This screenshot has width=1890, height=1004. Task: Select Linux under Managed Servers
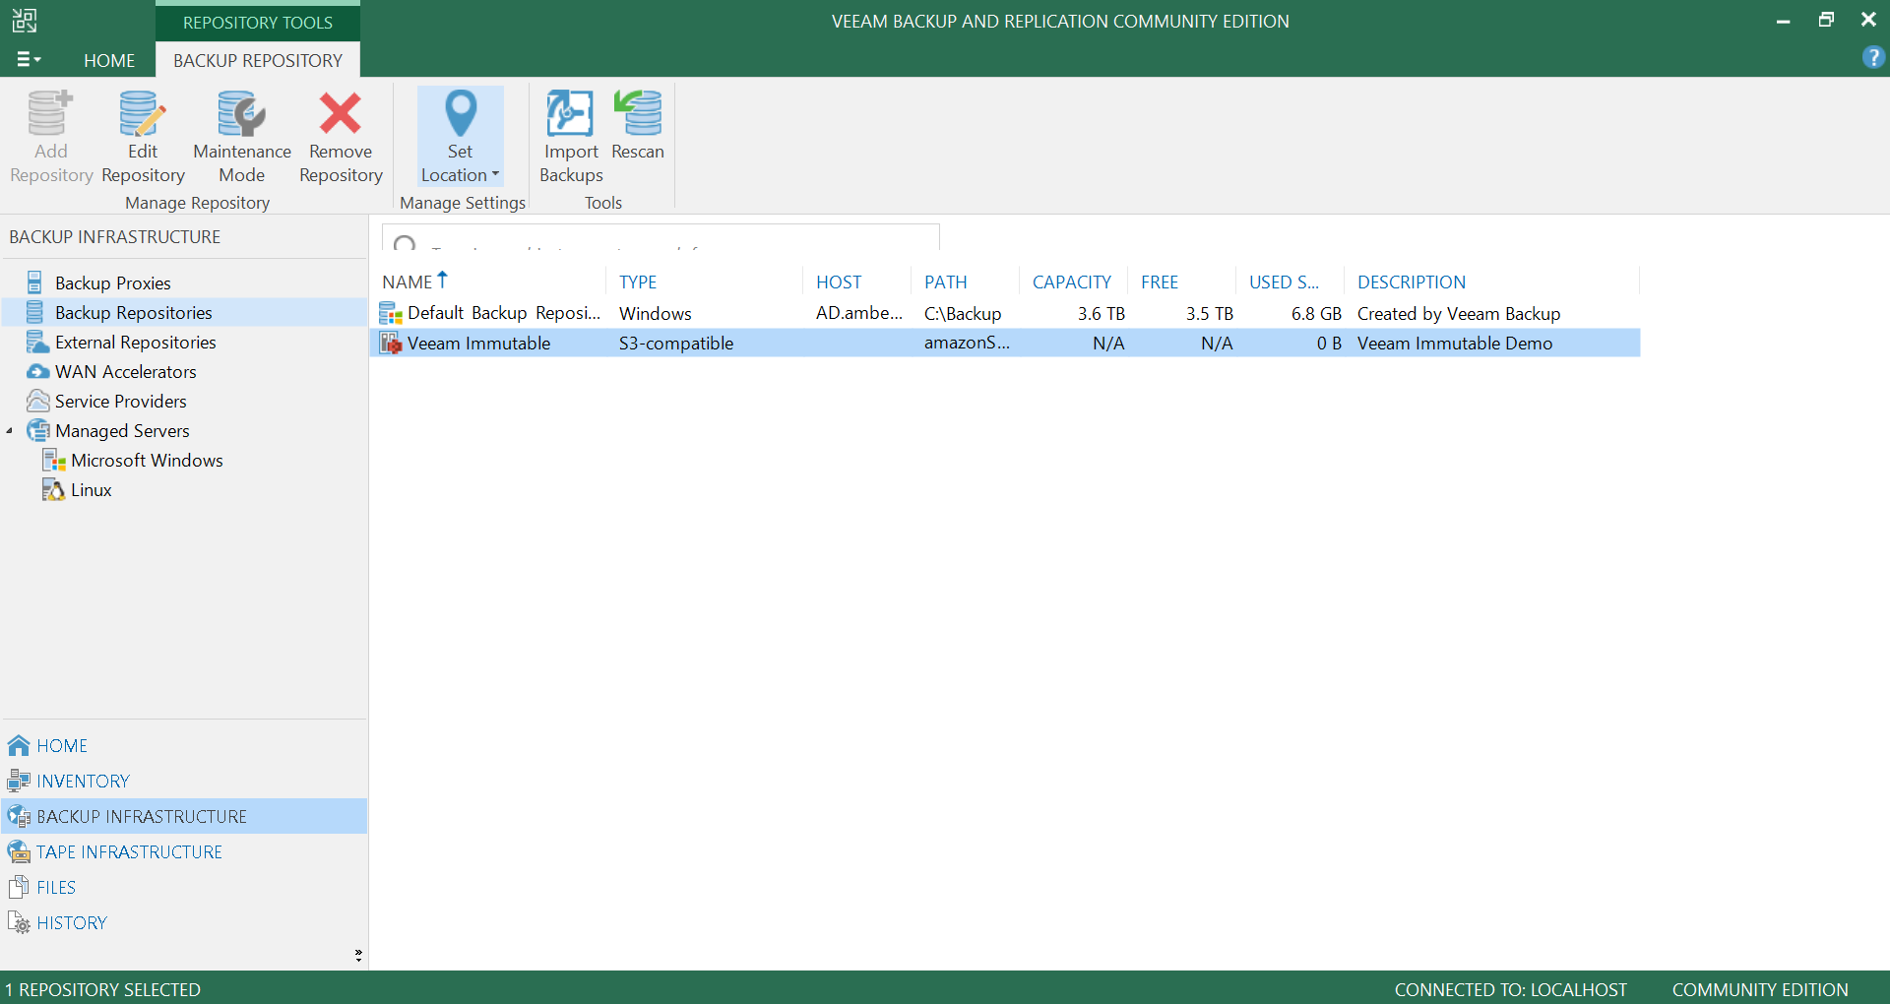point(92,490)
